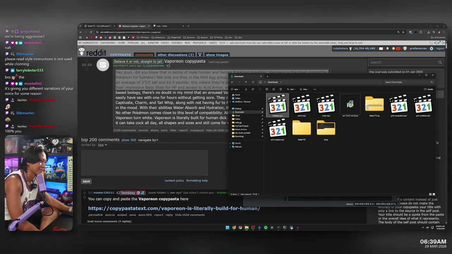Open the navigate by dropdown
Screen dimensions: 452x254
[x=148, y=140]
